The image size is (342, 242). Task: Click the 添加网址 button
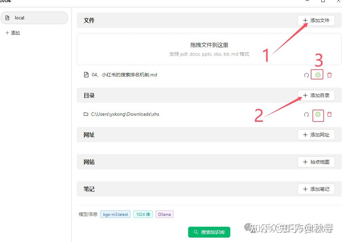[316, 135]
